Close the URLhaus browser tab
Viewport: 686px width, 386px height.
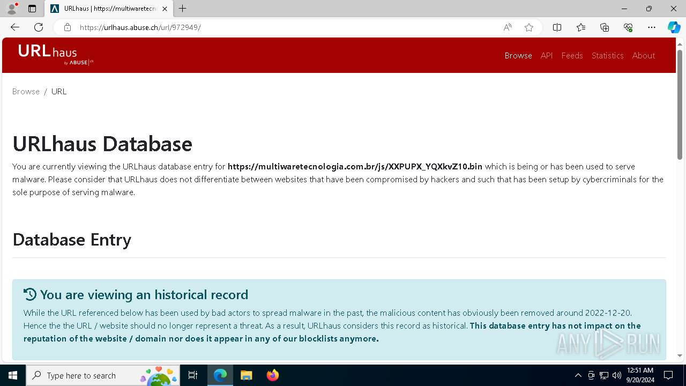pyautogui.click(x=165, y=9)
